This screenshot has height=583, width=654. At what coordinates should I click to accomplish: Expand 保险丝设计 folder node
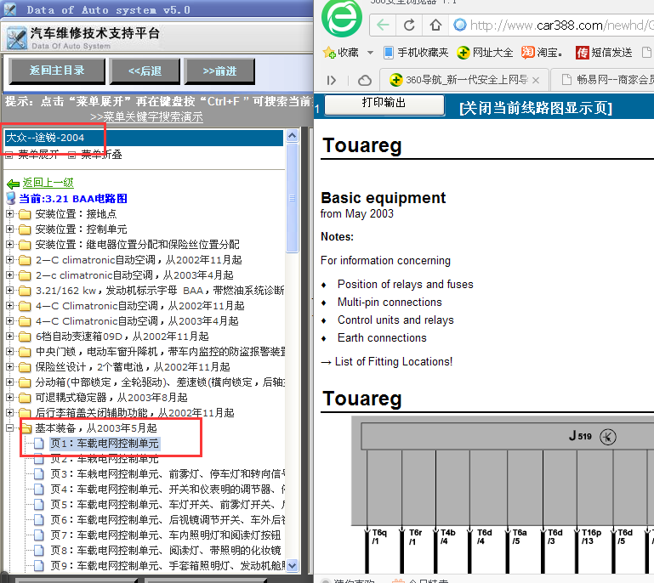pos(9,367)
